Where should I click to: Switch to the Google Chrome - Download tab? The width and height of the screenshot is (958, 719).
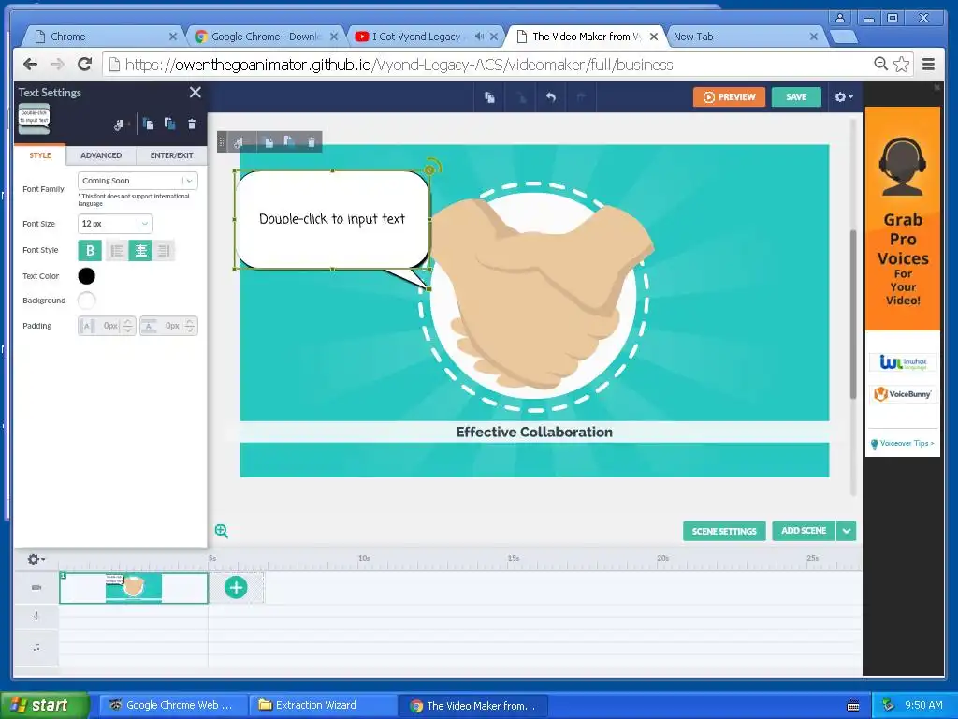tap(266, 37)
